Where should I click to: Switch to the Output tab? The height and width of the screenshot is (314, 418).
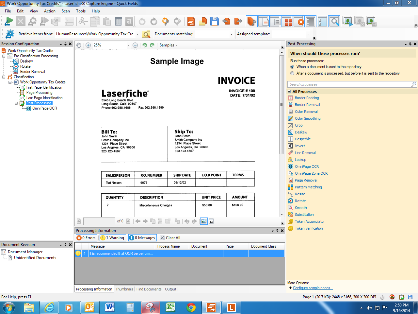click(x=170, y=289)
